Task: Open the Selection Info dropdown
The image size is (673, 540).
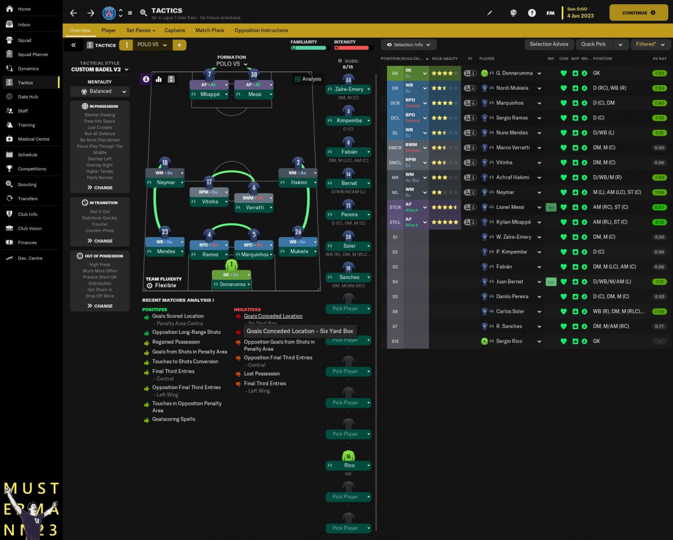Action: [x=409, y=45]
